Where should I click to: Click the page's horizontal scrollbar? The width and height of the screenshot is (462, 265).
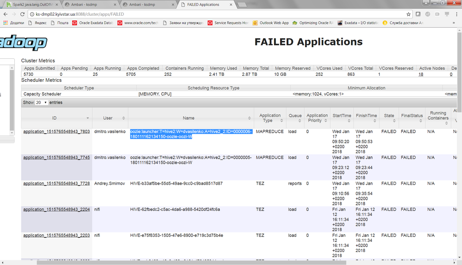[x=192, y=262]
